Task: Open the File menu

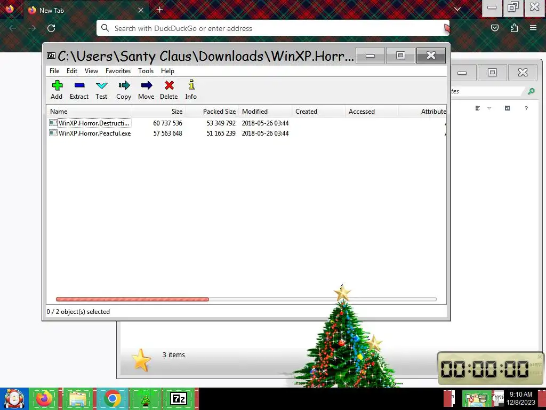Action: pyautogui.click(x=54, y=71)
